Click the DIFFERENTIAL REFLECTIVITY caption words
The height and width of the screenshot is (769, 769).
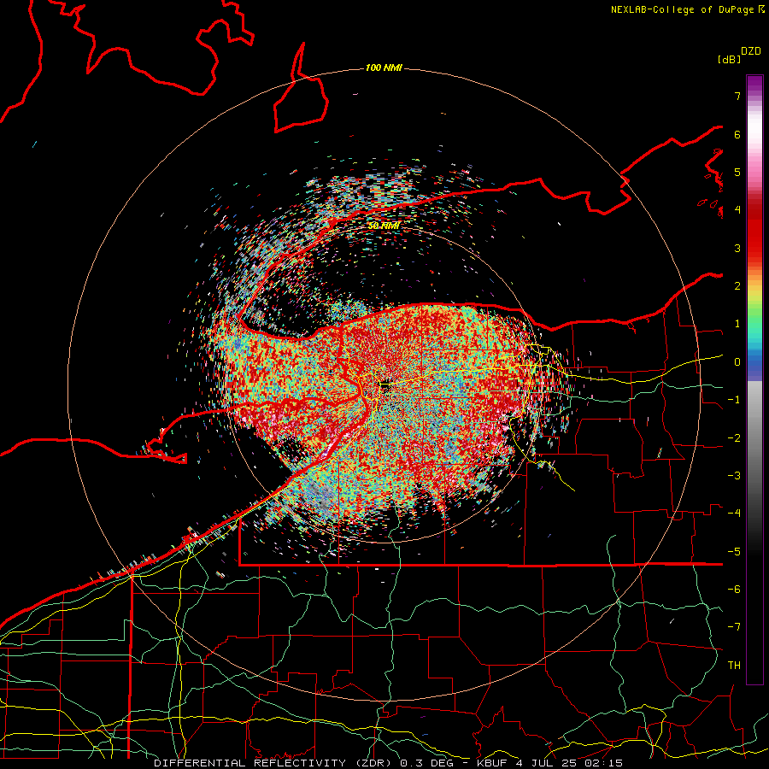(x=249, y=763)
